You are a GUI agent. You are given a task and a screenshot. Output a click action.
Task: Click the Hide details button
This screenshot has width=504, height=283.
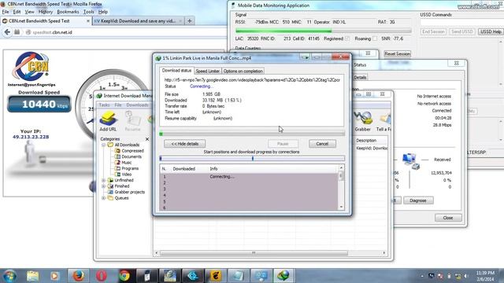[x=184, y=144]
